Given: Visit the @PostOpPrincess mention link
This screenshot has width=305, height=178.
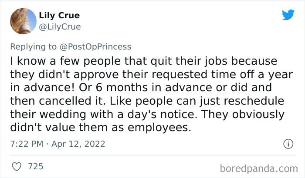Looking at the screenshot, I should point(95,46).
